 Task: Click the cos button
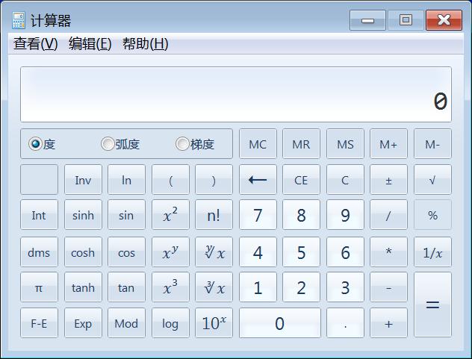tap(126, 252)
